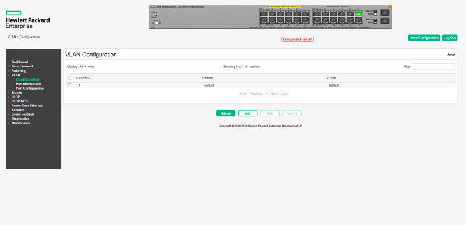Select port 9 on the switch graphic

[x=297, y=13]
